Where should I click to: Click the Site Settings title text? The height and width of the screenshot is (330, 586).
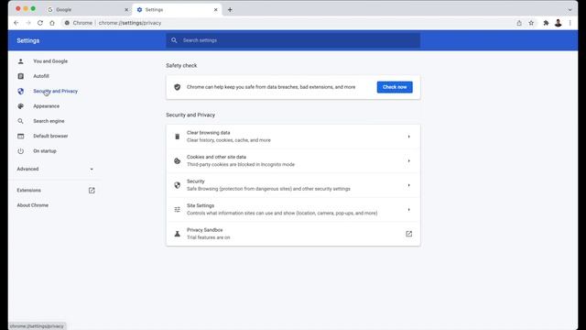pos(201,205)
